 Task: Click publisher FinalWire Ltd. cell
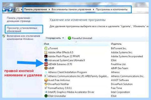tap(119, 64)
